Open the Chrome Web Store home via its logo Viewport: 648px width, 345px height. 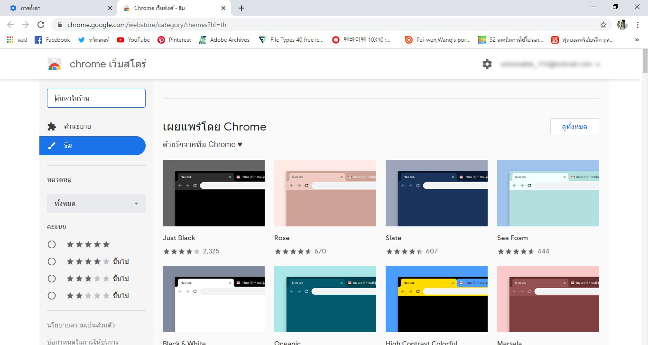55,64
